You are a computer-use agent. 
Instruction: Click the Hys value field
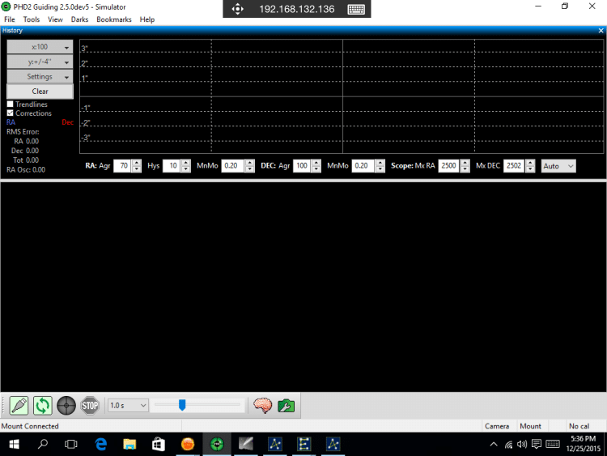click(x=172, y=166)
